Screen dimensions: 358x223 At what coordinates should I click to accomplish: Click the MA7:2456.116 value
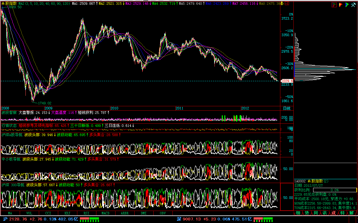pos(244,3)
